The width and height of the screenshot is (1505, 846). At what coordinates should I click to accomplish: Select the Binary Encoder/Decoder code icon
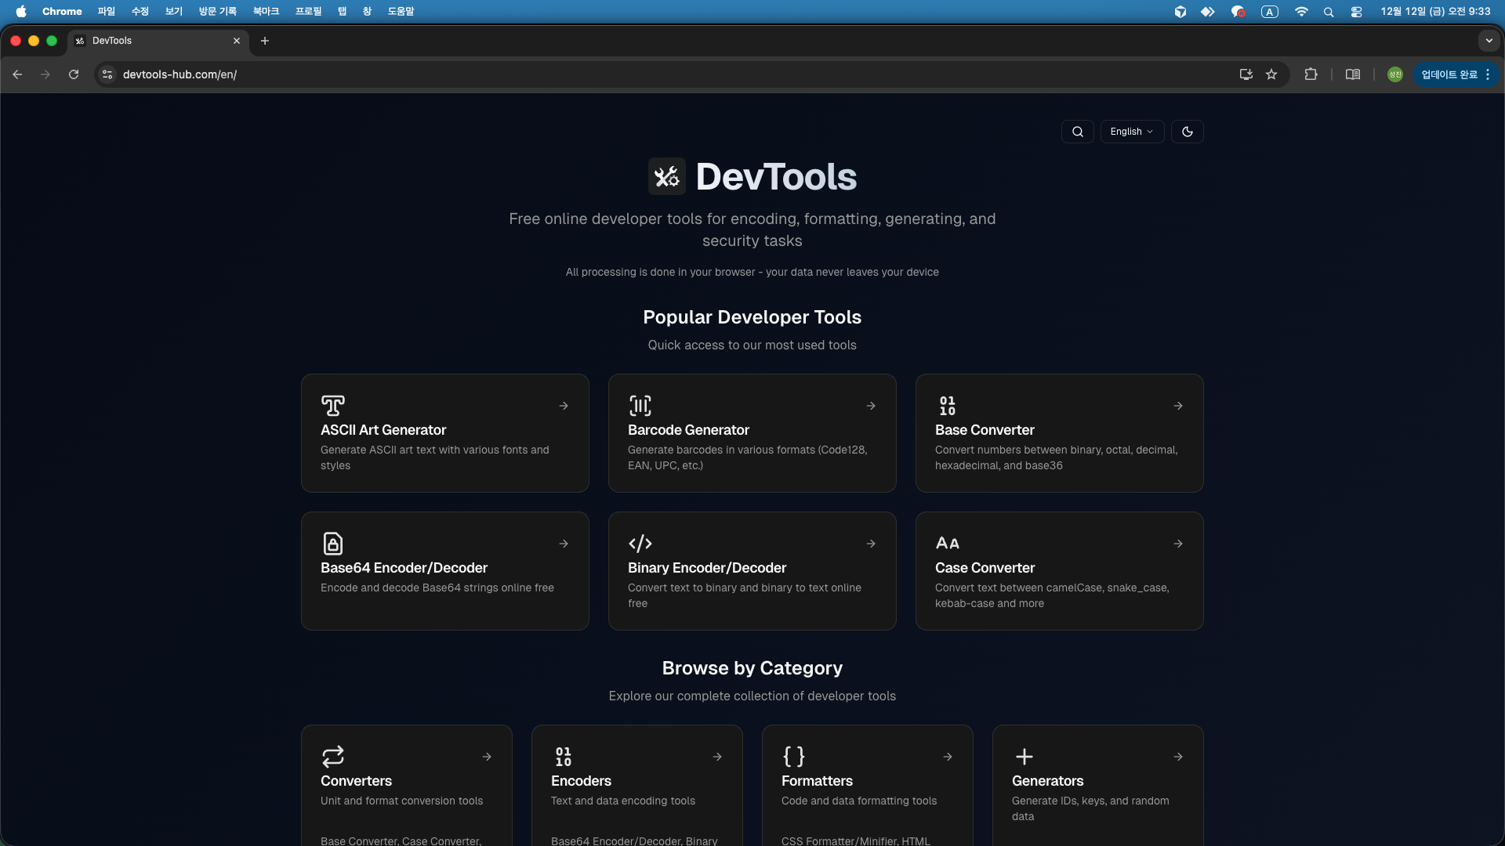click(640, 544)
